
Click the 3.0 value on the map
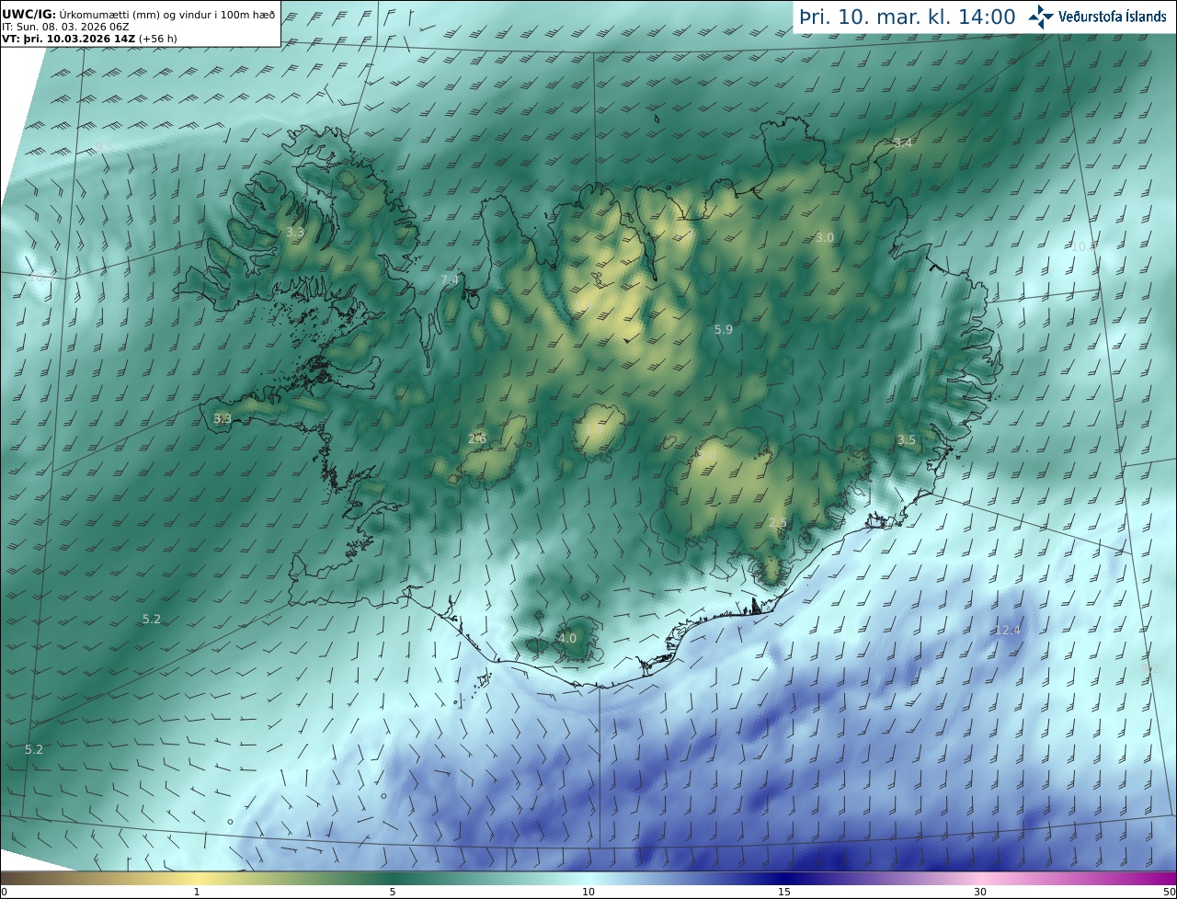click(825, 237)
